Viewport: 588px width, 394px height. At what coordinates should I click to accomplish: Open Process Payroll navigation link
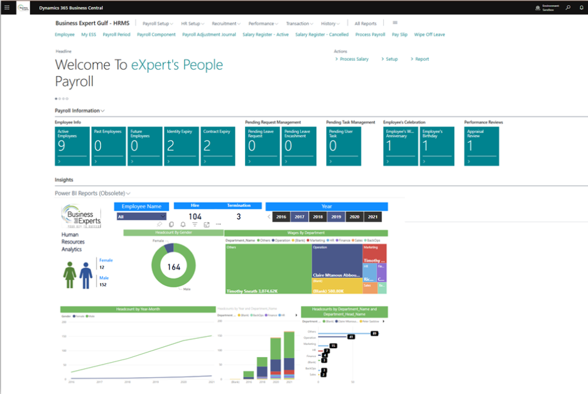coord(370,35)
